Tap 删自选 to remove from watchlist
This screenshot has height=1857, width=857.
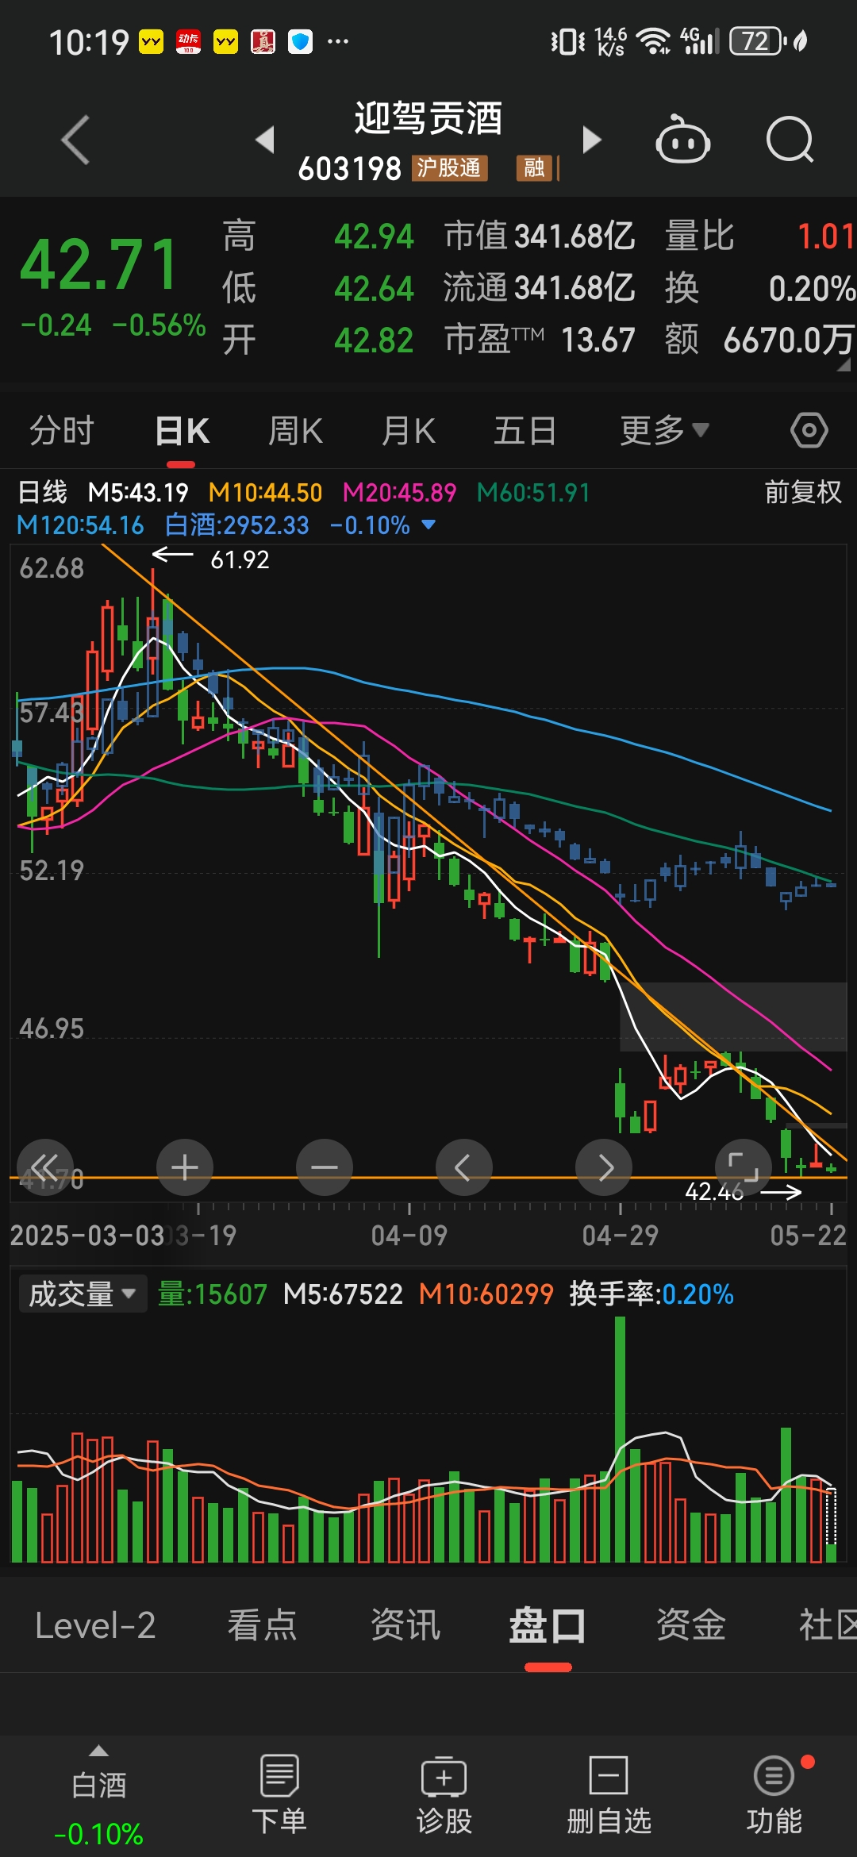(x=609, y=1795)
